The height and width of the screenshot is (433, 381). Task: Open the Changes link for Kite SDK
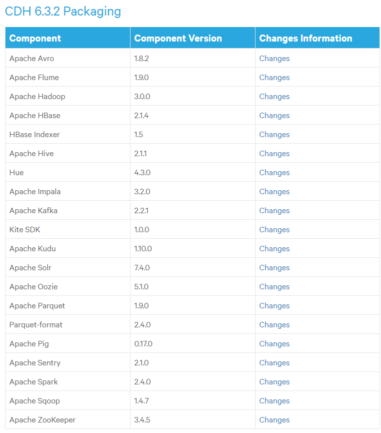point(274,230)
